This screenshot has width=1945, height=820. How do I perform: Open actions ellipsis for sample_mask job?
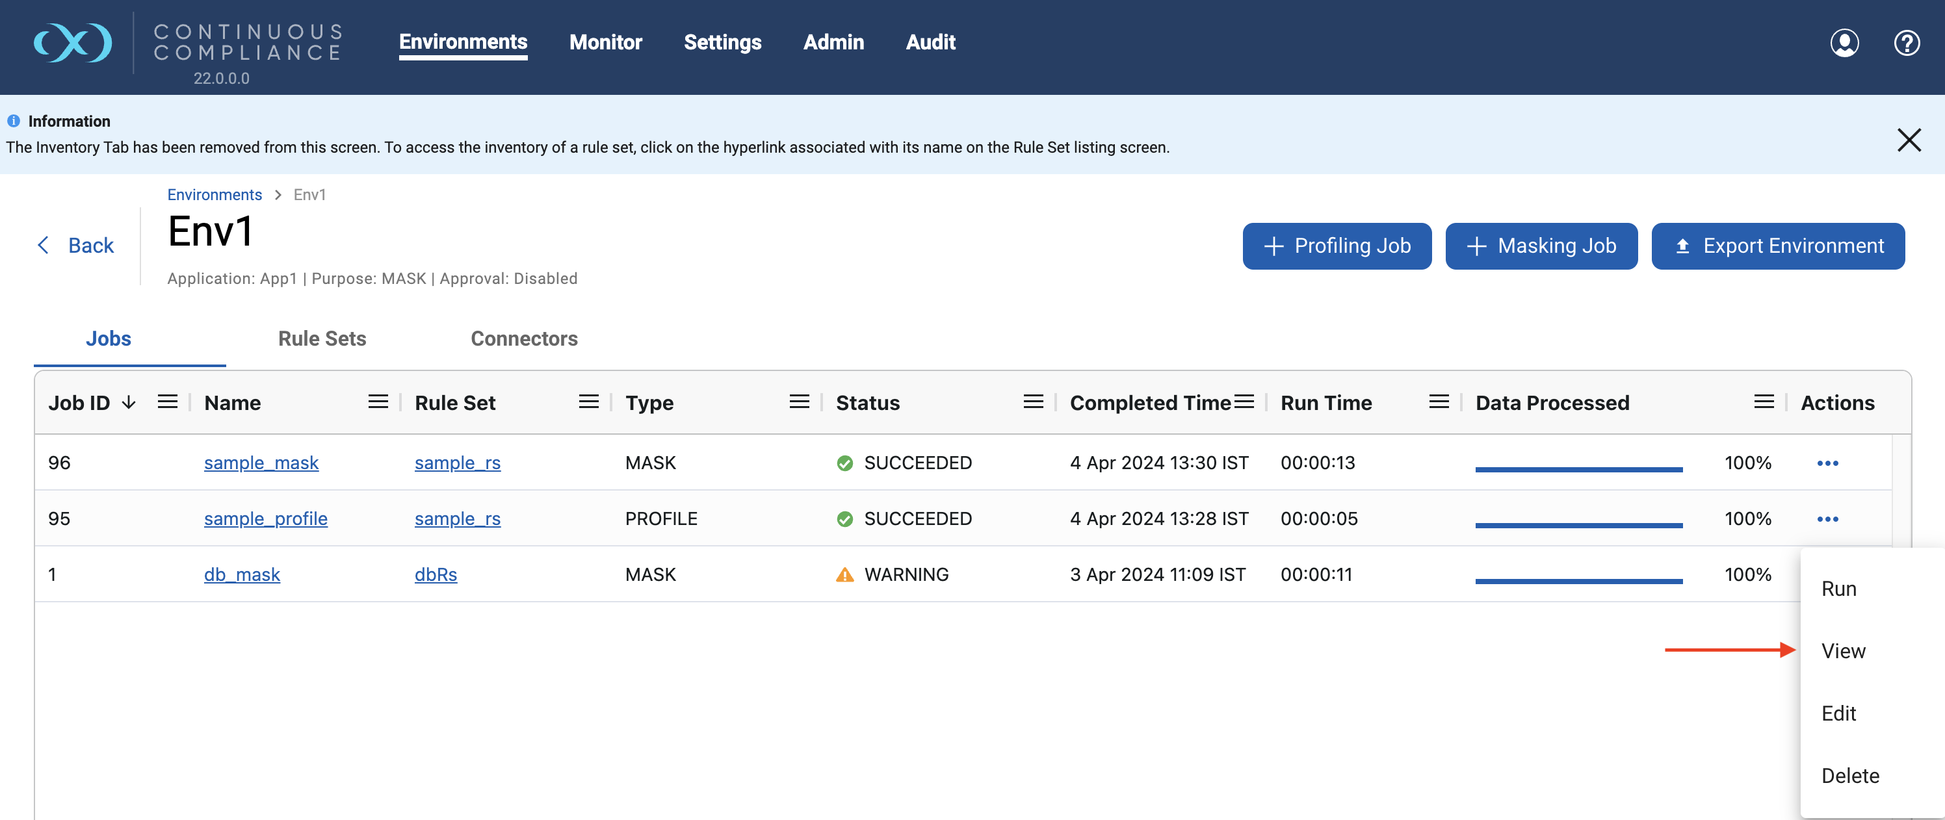tap(1827, 463)
